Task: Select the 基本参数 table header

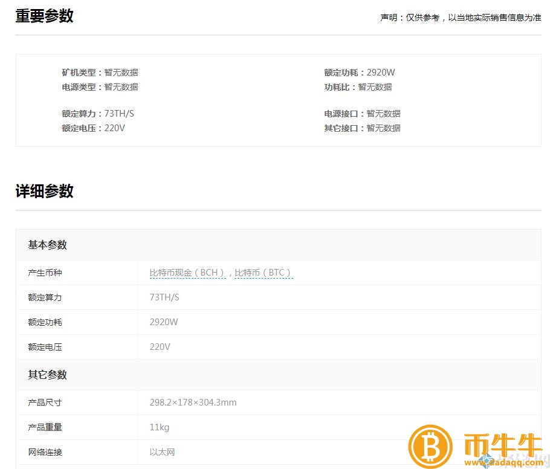Action: pyautogui.click(x=47, y=245)
